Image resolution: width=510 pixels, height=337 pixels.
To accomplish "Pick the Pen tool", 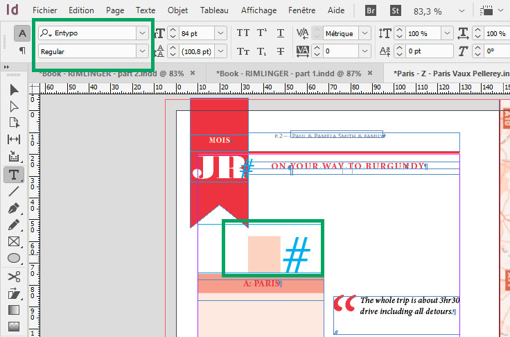I will 13,208.
